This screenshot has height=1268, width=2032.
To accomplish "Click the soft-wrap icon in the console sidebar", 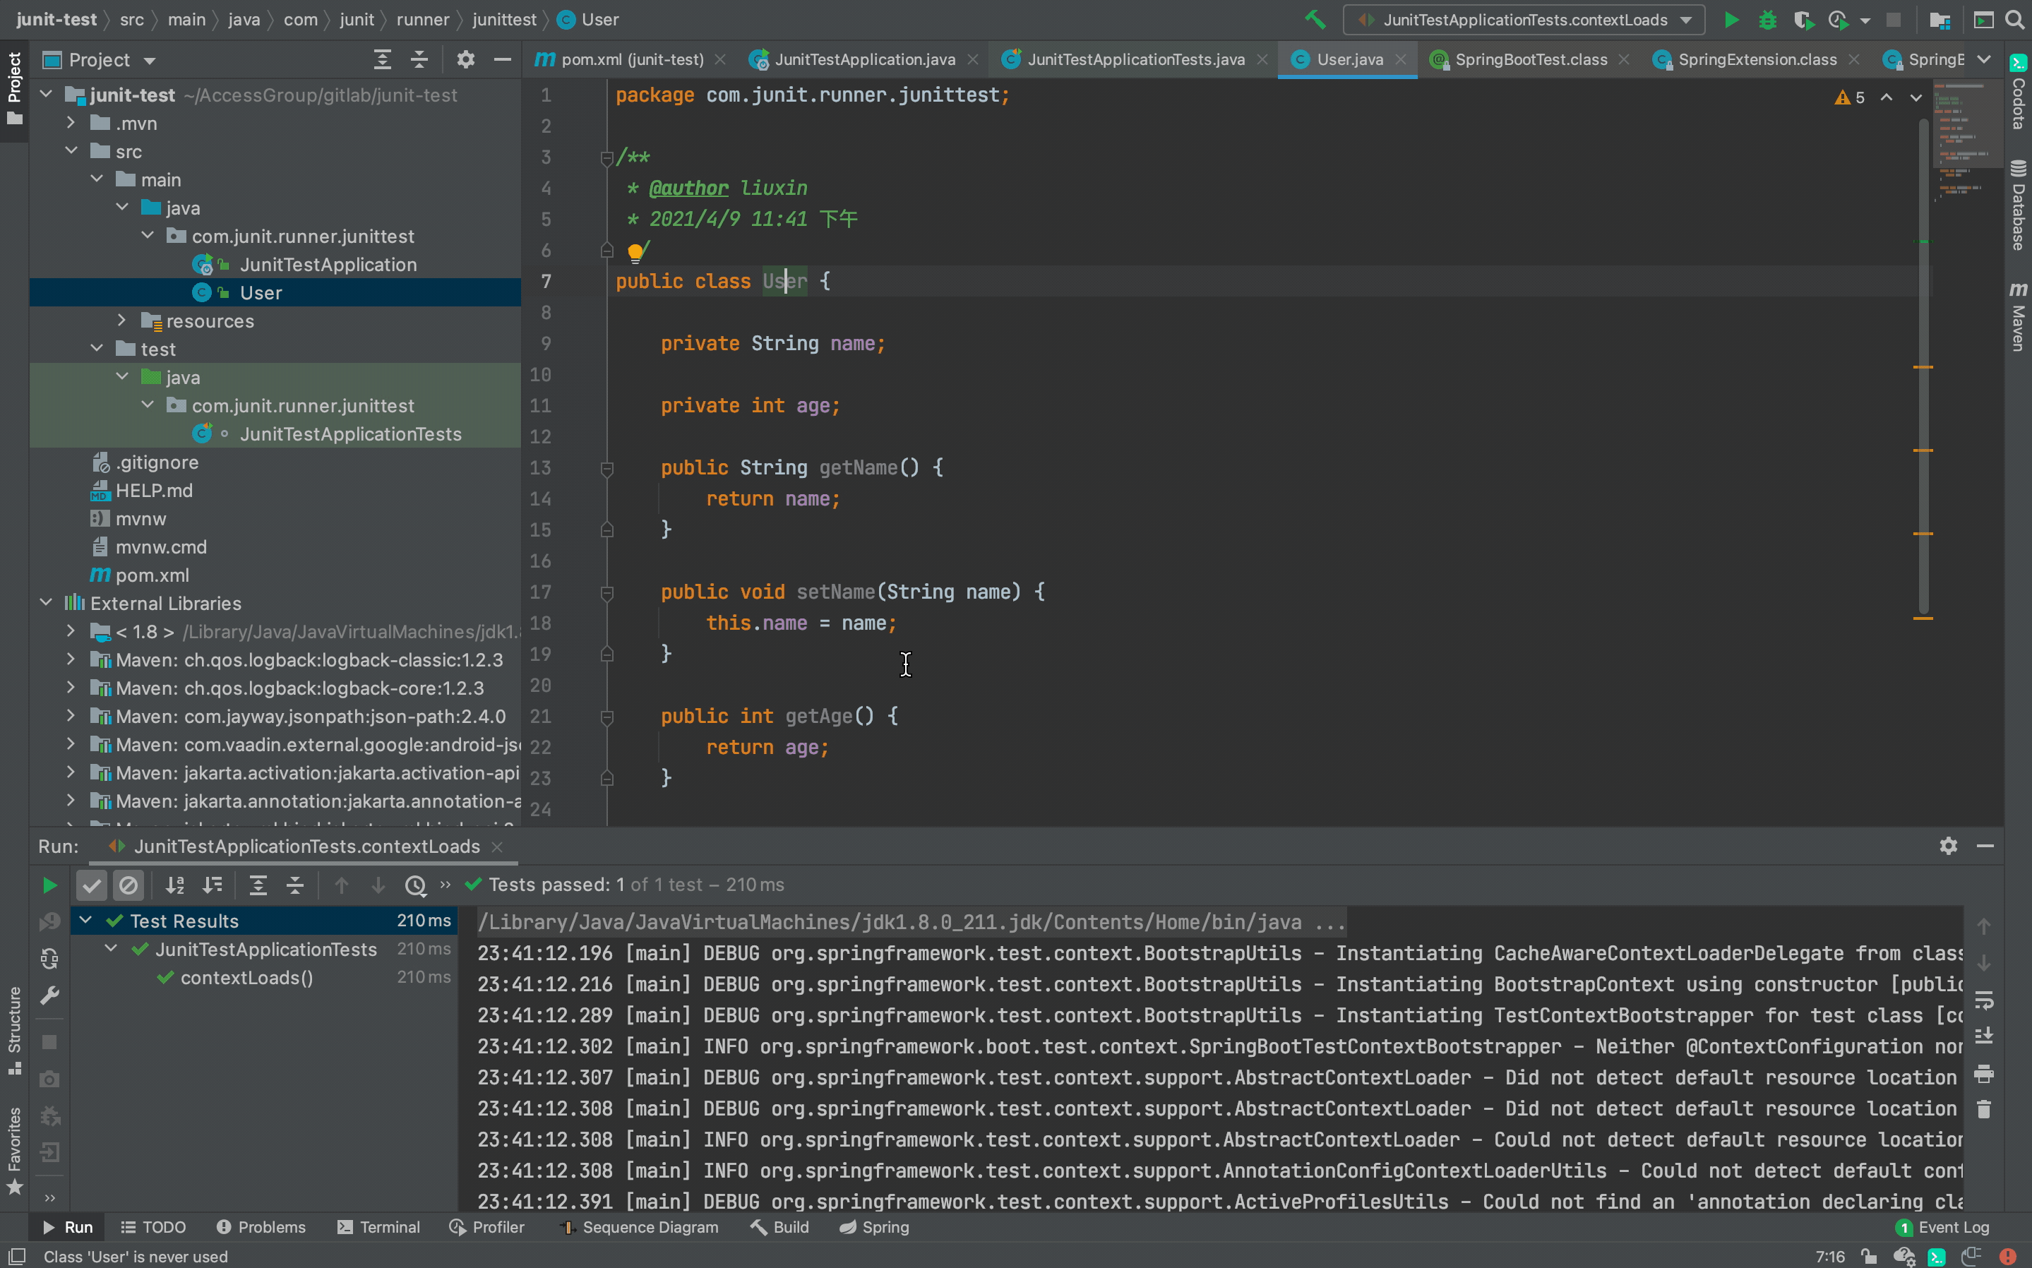I will 1983,1000.
